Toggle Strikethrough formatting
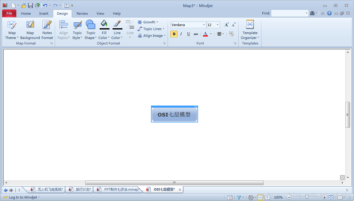354x201 pixels. [196, 34]
